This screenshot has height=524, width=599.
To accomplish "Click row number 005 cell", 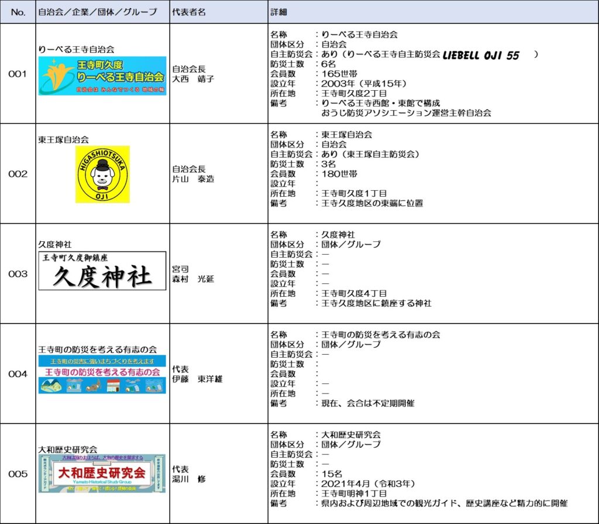I will (18, 474).
